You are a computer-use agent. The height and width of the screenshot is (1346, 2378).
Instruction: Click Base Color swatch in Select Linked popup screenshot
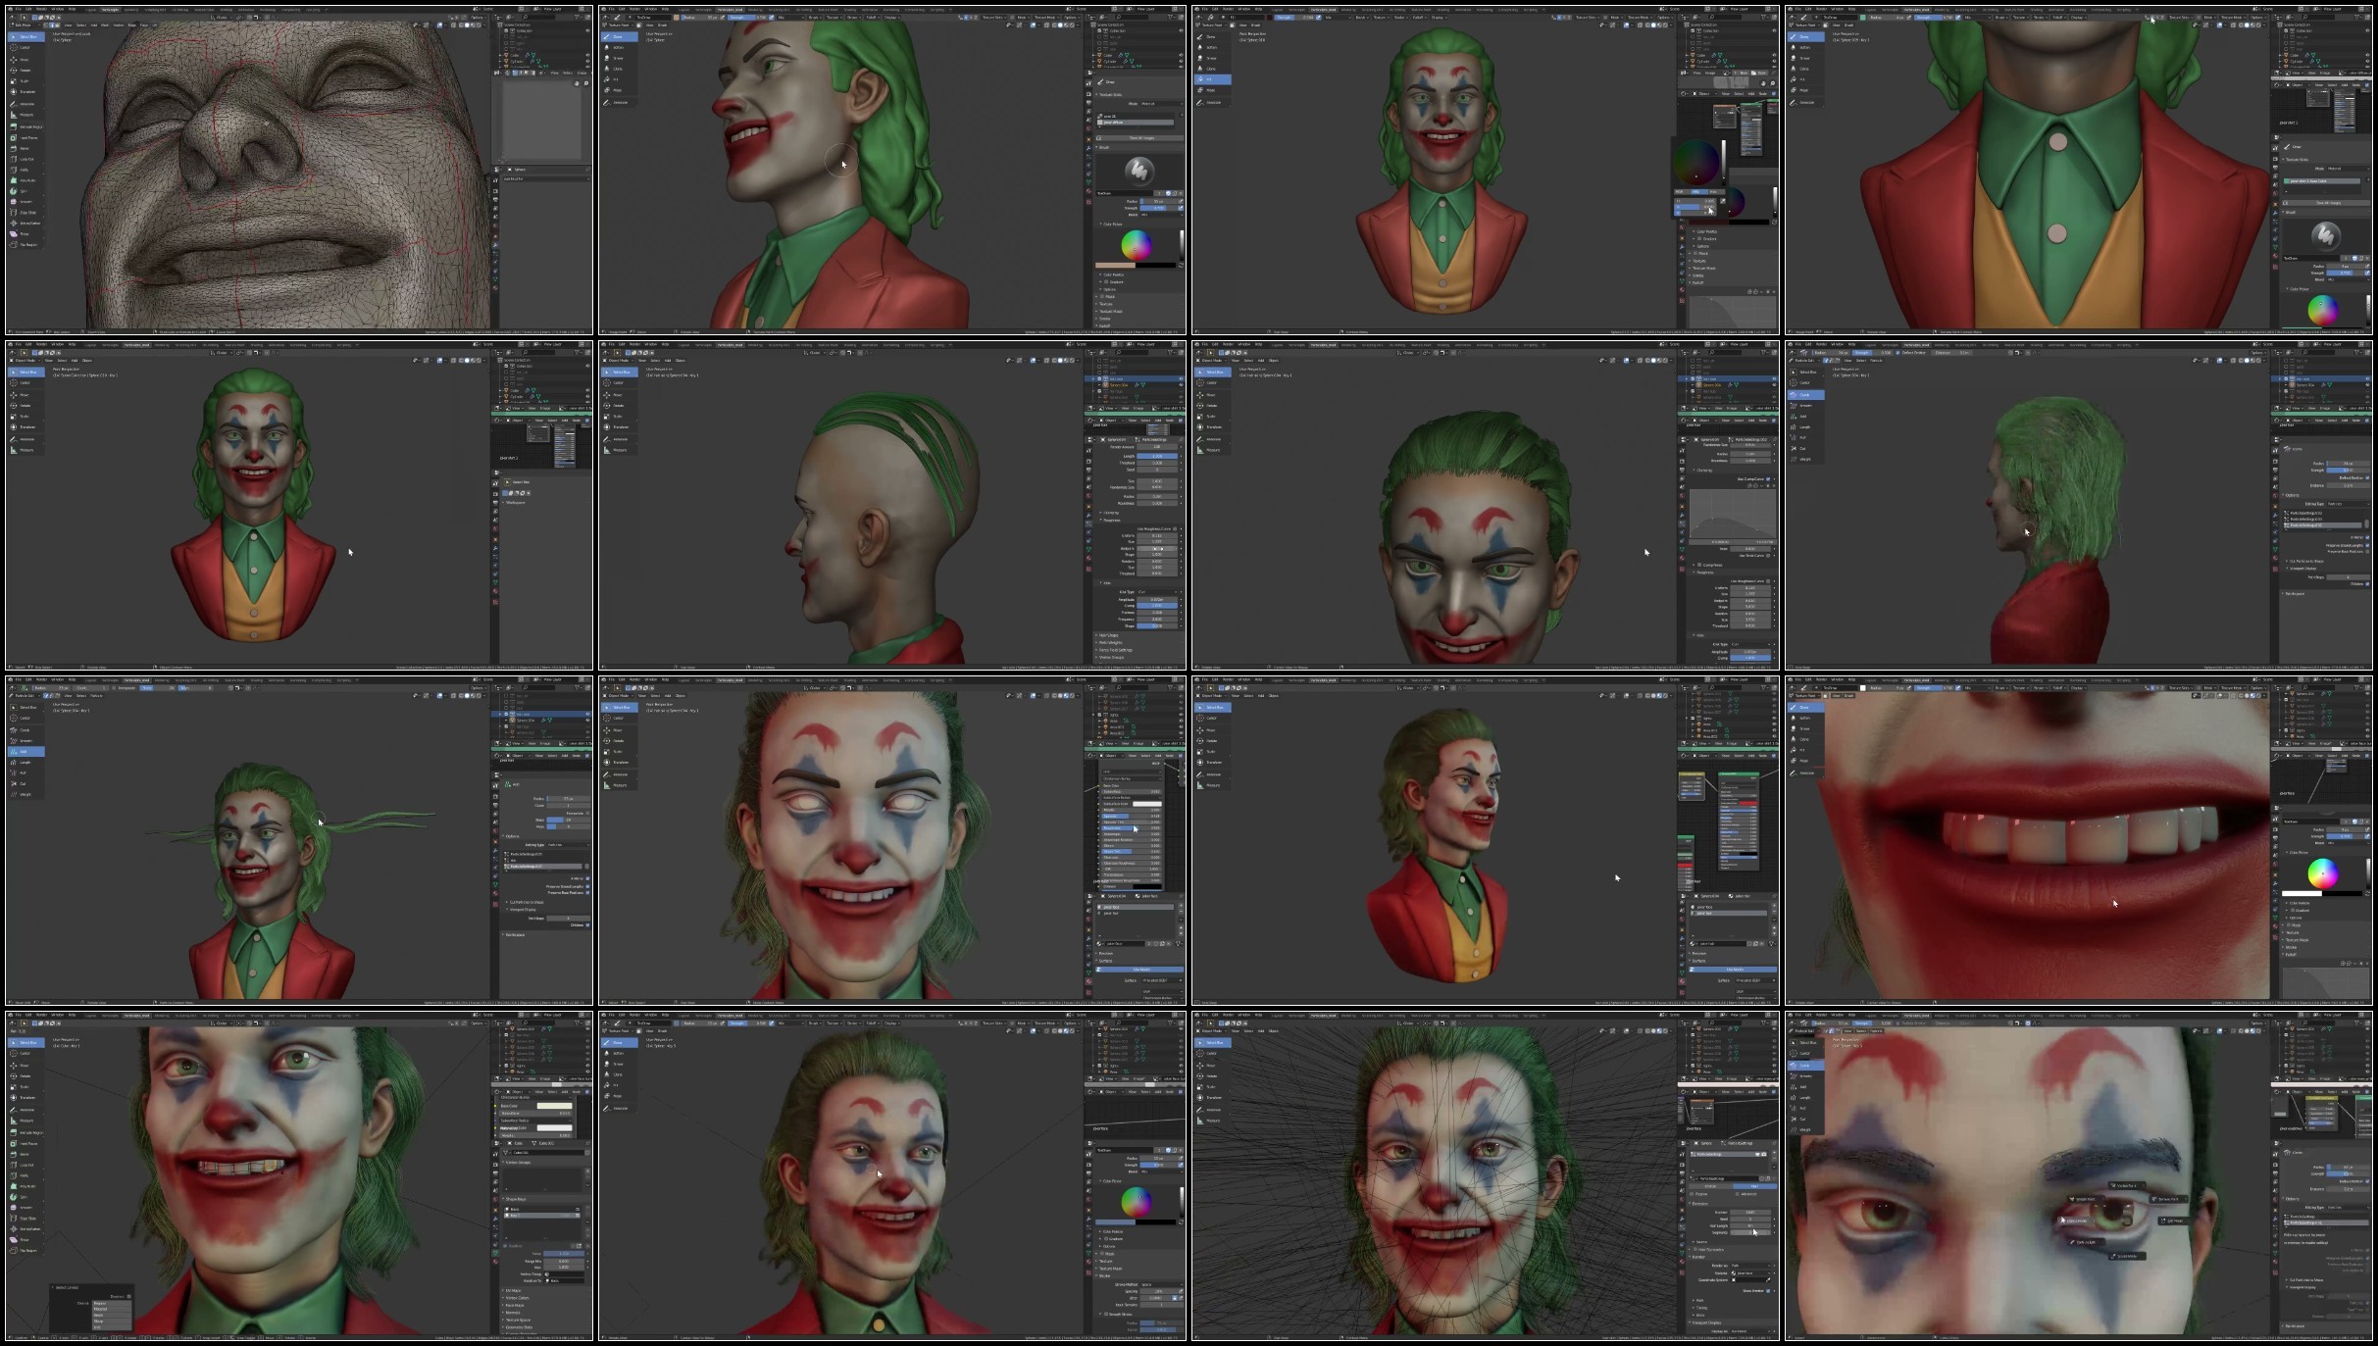point(554,1106)
